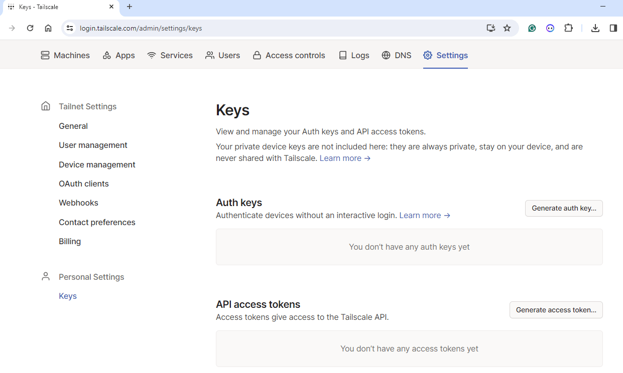The image size is (623, 373).
Task: Open General tailnet settings
Action: click(73, 126)
